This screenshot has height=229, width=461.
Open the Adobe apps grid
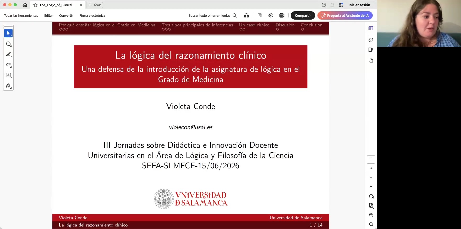341,5
